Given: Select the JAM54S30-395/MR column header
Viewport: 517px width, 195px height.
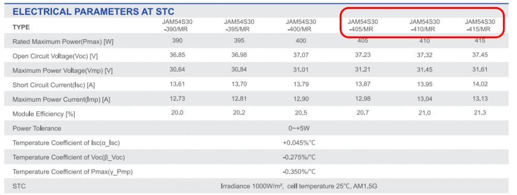Looking at the screenshot, I should (239, 25).
